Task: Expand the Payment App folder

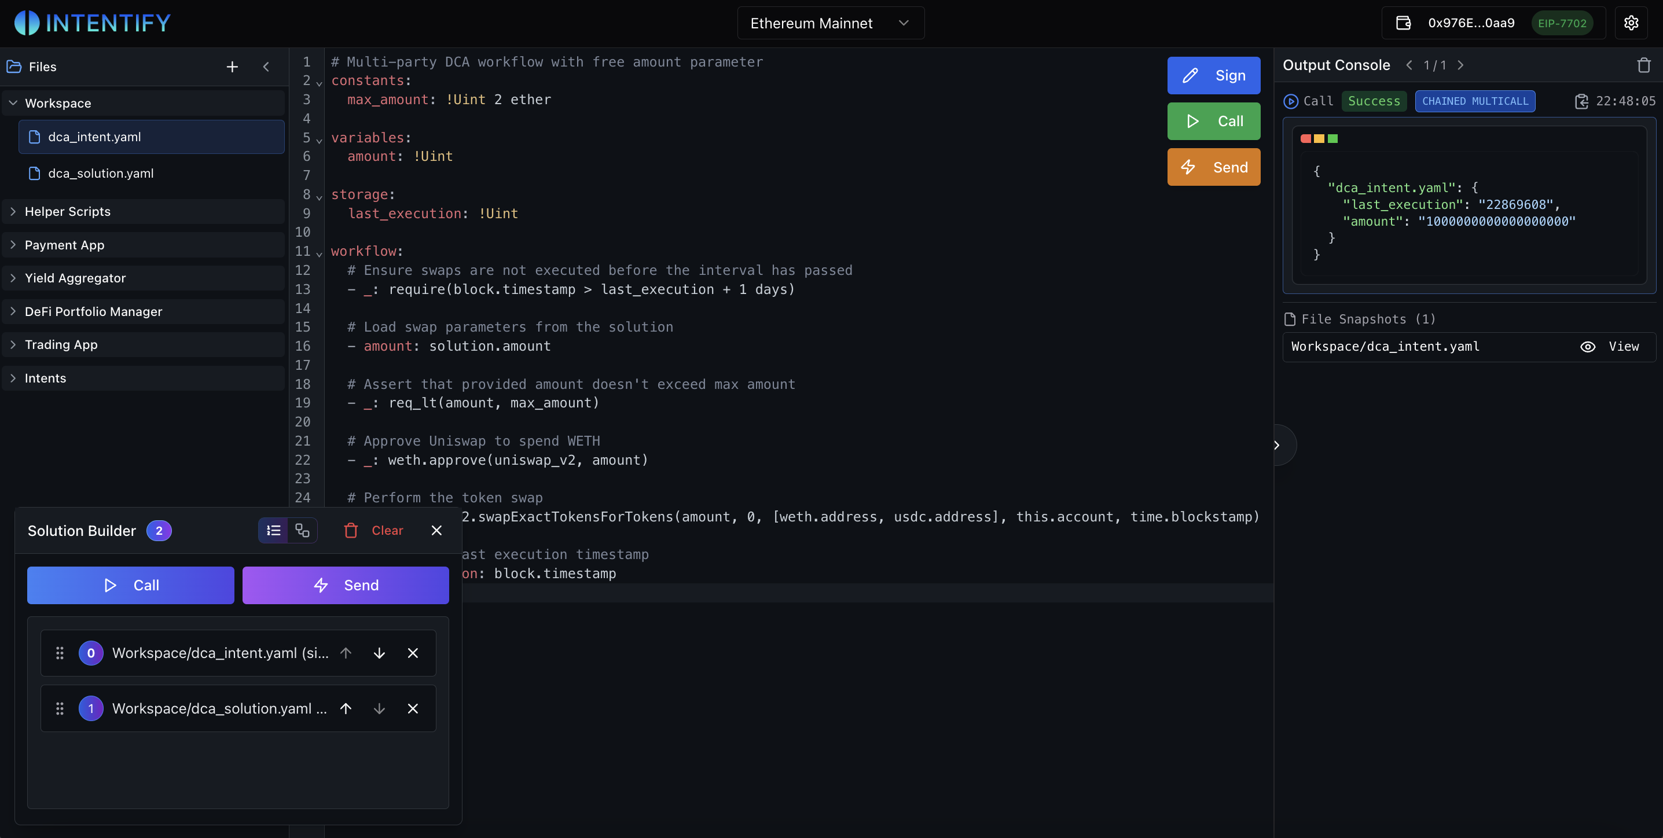Action: [x=144, y=245]
